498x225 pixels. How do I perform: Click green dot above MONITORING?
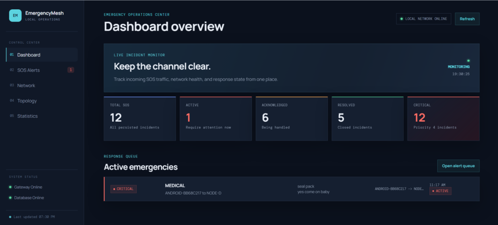[468, 61]
